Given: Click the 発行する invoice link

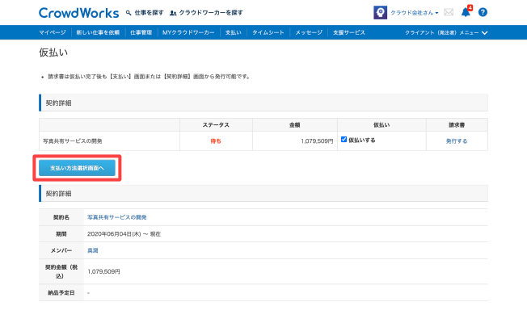Looking at the screenshot, I should tap(457, 141).
